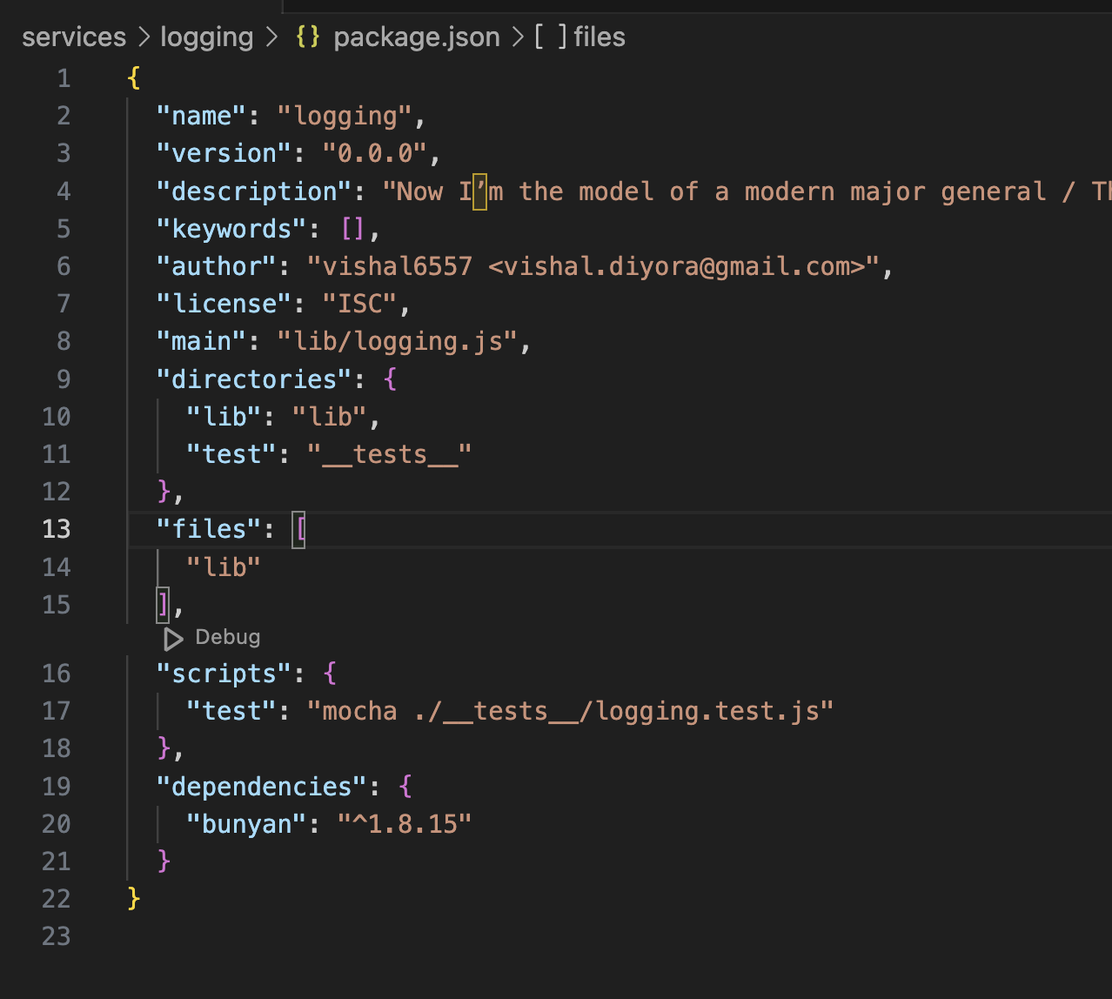Place cursor on the bunyan dependency name
The width and height of the screenshot is (1112, 999).
pyautogui.click(x=245, y=824)
